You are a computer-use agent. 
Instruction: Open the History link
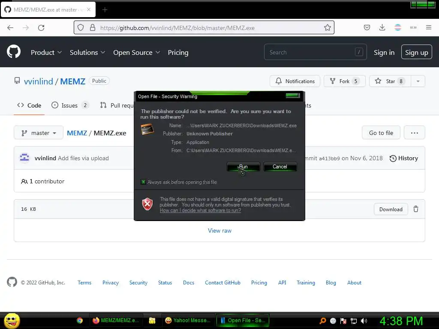(404, 158)
